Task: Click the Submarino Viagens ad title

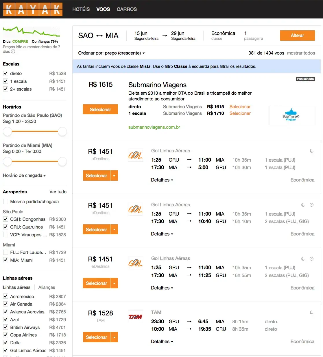Action: (x=157, y=85)
